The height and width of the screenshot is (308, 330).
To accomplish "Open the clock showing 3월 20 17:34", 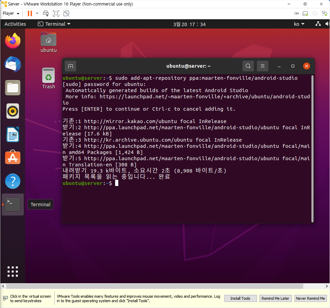I will pos(189,24).
